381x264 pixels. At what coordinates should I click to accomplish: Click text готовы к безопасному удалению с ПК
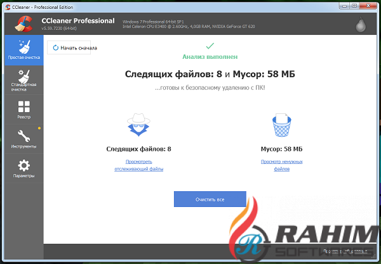pyautogui.click(x=210, y=87)
